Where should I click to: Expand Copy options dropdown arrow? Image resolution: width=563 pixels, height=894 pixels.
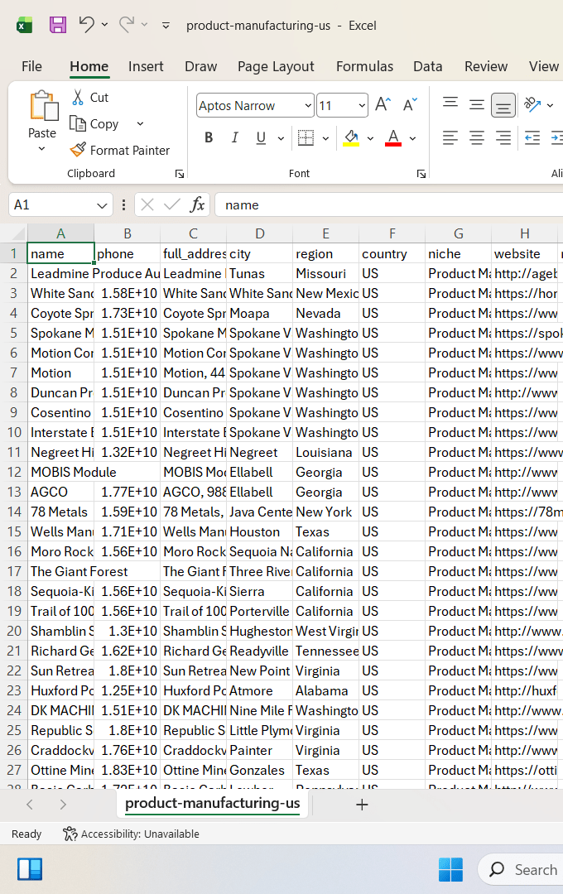140,123
